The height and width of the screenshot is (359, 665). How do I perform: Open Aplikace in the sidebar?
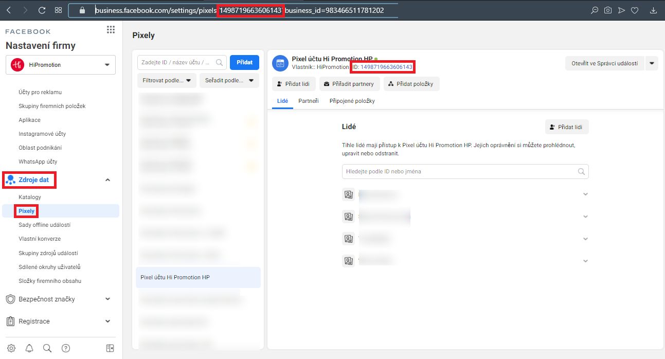(x=29, y=120)
